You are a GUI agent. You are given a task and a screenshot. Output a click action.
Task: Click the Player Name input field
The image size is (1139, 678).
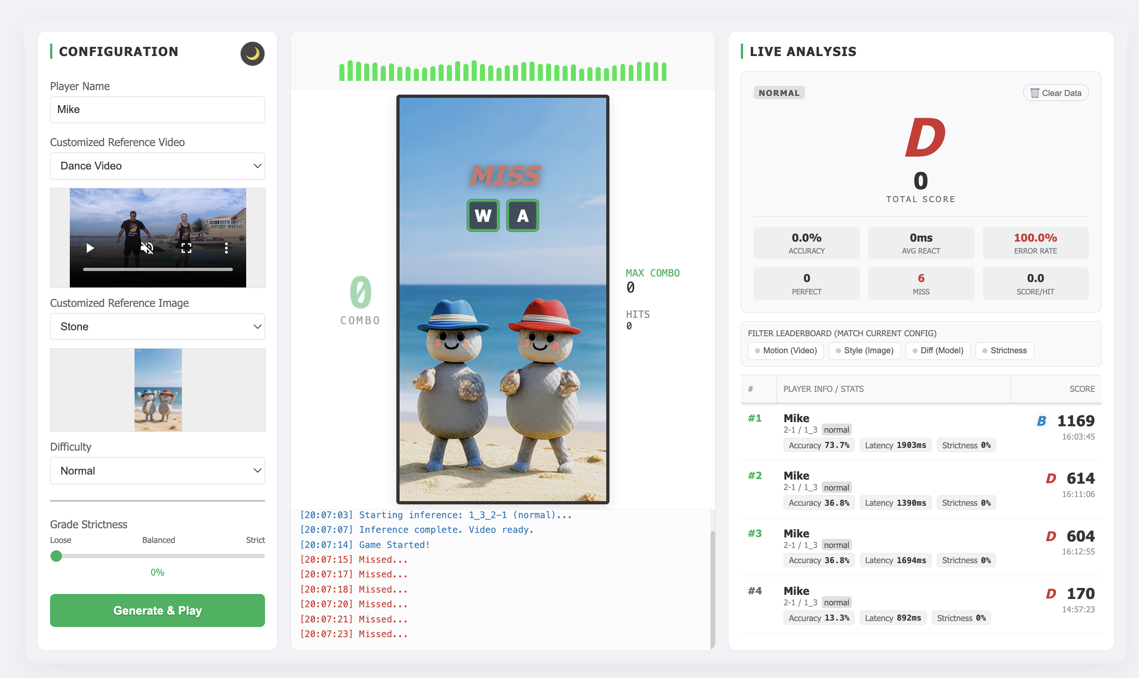[x=157, y=110]
